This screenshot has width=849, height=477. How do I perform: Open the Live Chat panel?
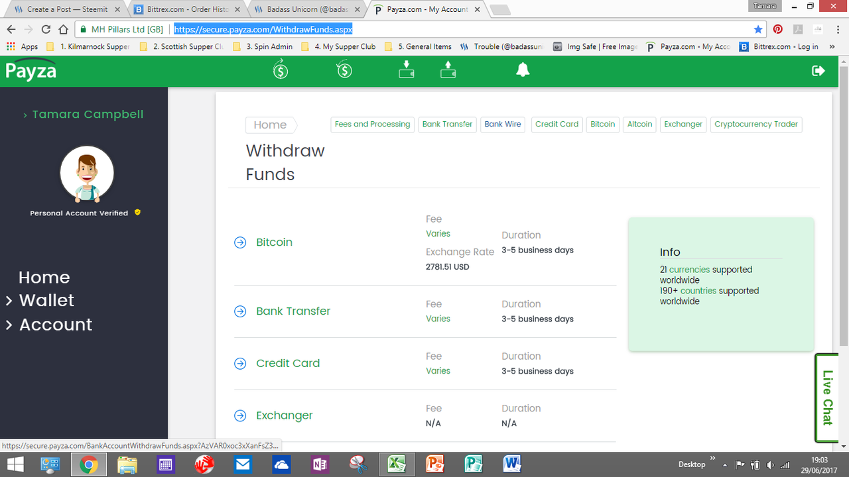pos(826,397)
